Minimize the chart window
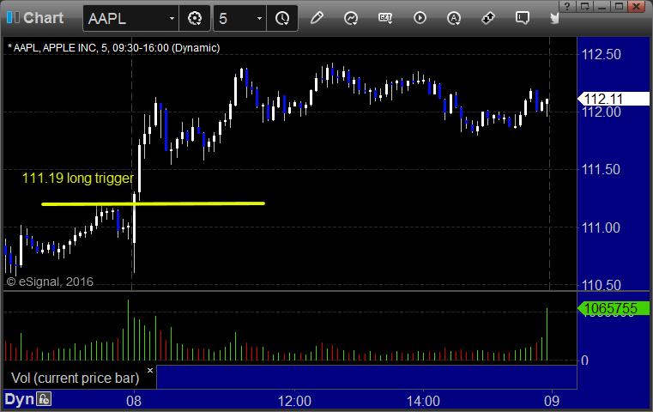The height and width of the screenshot is (412, 653). click(x=602, y=6)
